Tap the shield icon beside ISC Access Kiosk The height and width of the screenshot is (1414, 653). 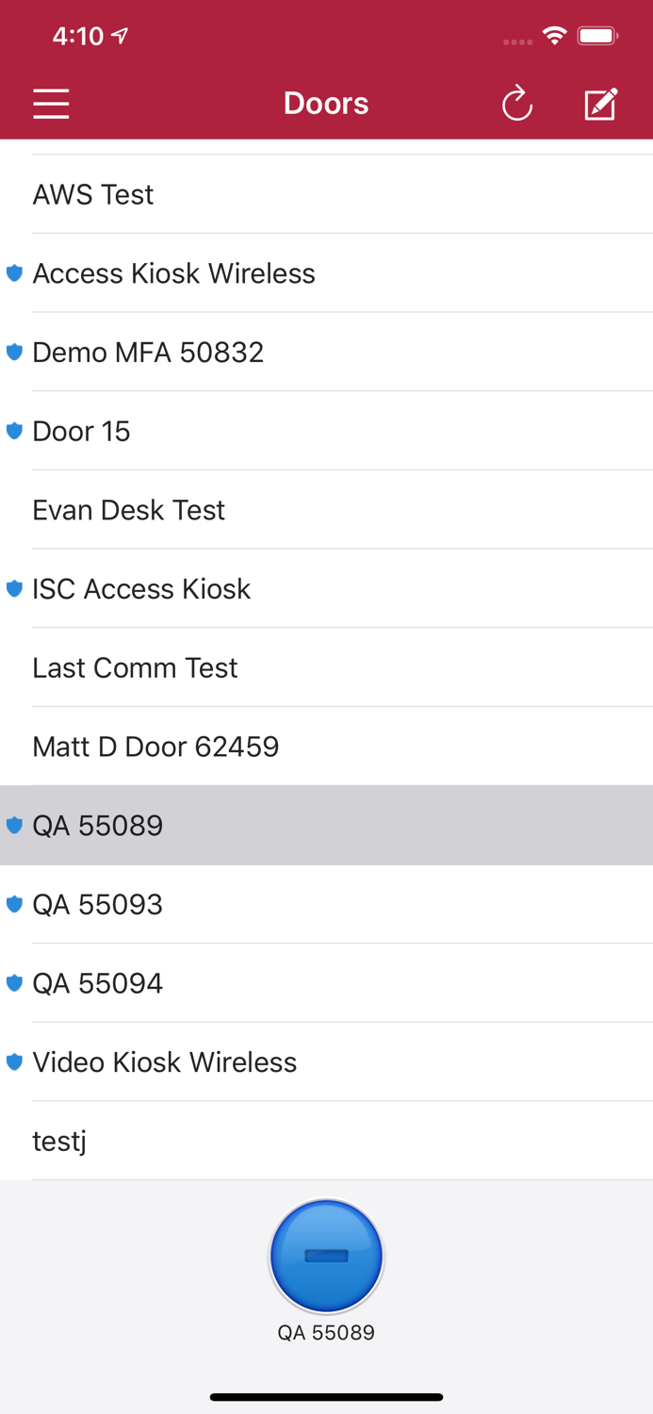point(14,588)
